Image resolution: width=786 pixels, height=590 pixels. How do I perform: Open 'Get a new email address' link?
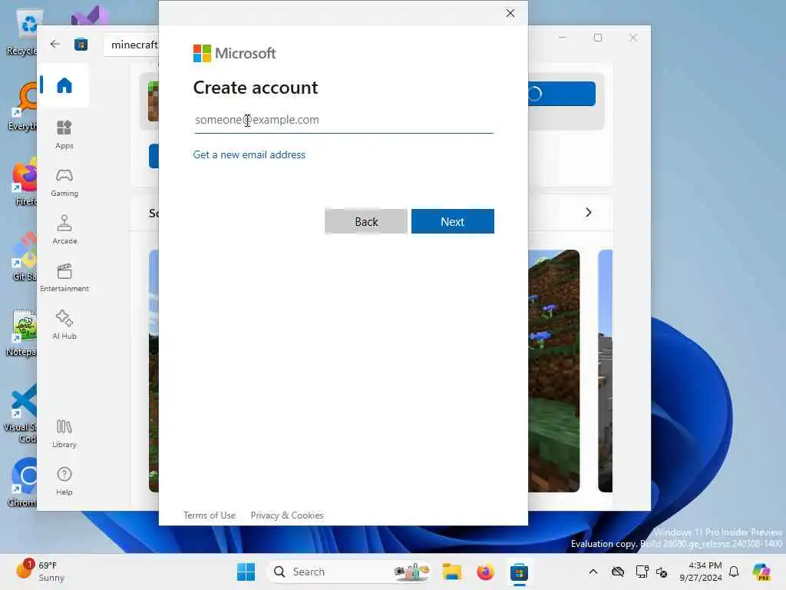pyautogui.click(x=249, y=154)
